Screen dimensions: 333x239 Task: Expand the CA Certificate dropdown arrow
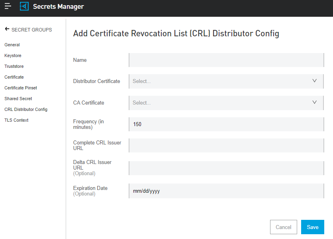pos(314,103)
